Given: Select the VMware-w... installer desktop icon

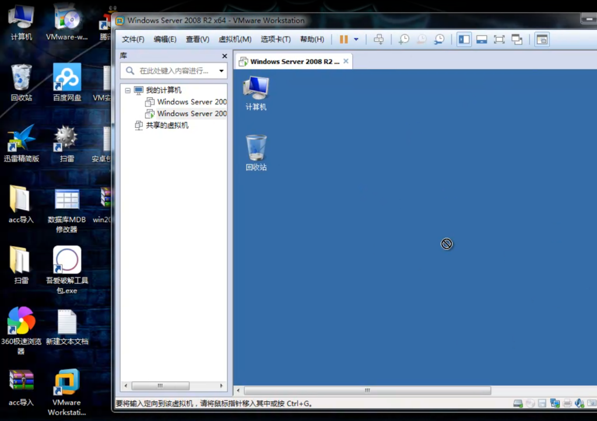Looking at the screenshot, I should point(67,22).
